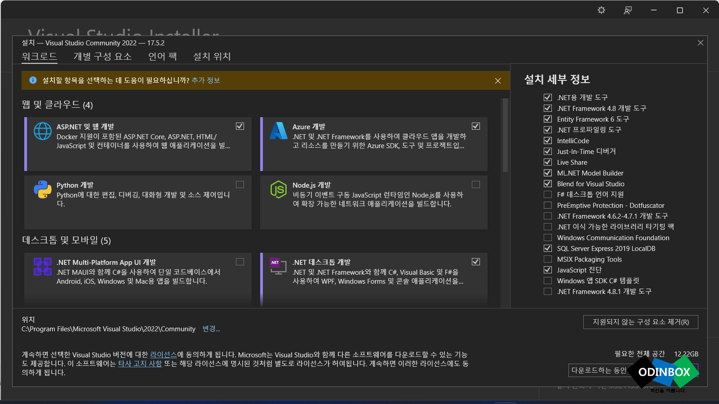The width and height of the screenshot is (719, 404).
Task: Open the 타사 고지 사항 link
Action: (140, 364)
